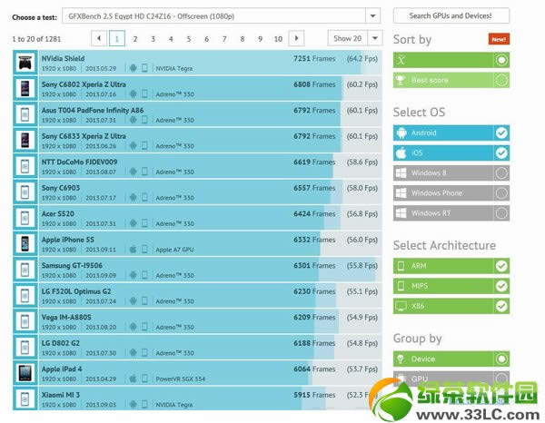The height and width of the screenshot is (423, 545).
Task: Click the Apple iPad 4 tablet icon
Action: (x=25, y=372)
